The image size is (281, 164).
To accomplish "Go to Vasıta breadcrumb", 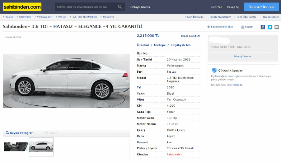I will [9, 17].
